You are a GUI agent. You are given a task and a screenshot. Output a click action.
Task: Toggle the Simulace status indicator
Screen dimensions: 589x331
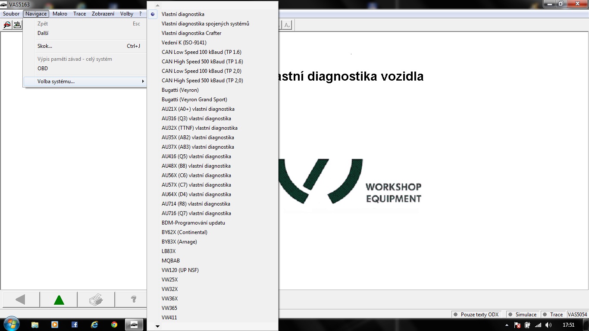pyautogui.click(x=523, y=315)
